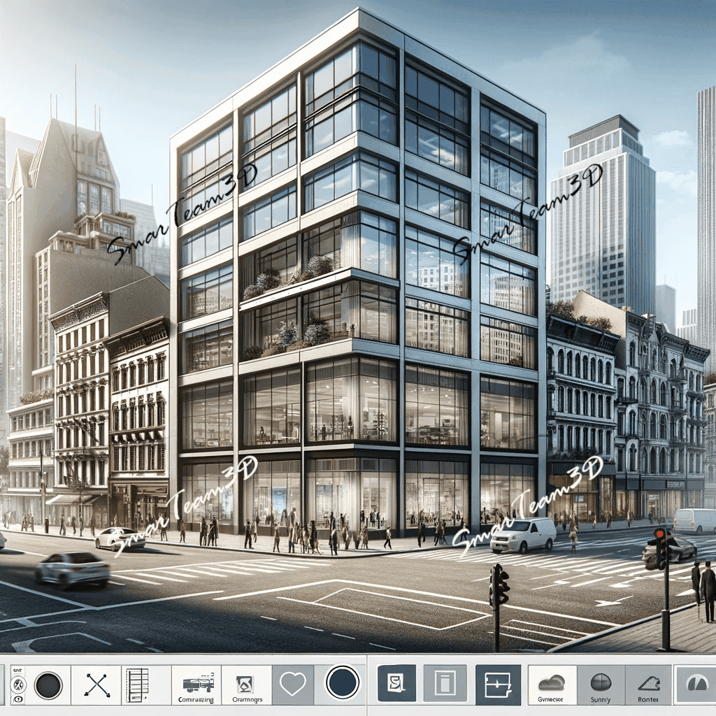The image size is (716, 716).
Task: Pick the navy blue circular color swatch
Action: click(343, 682)
